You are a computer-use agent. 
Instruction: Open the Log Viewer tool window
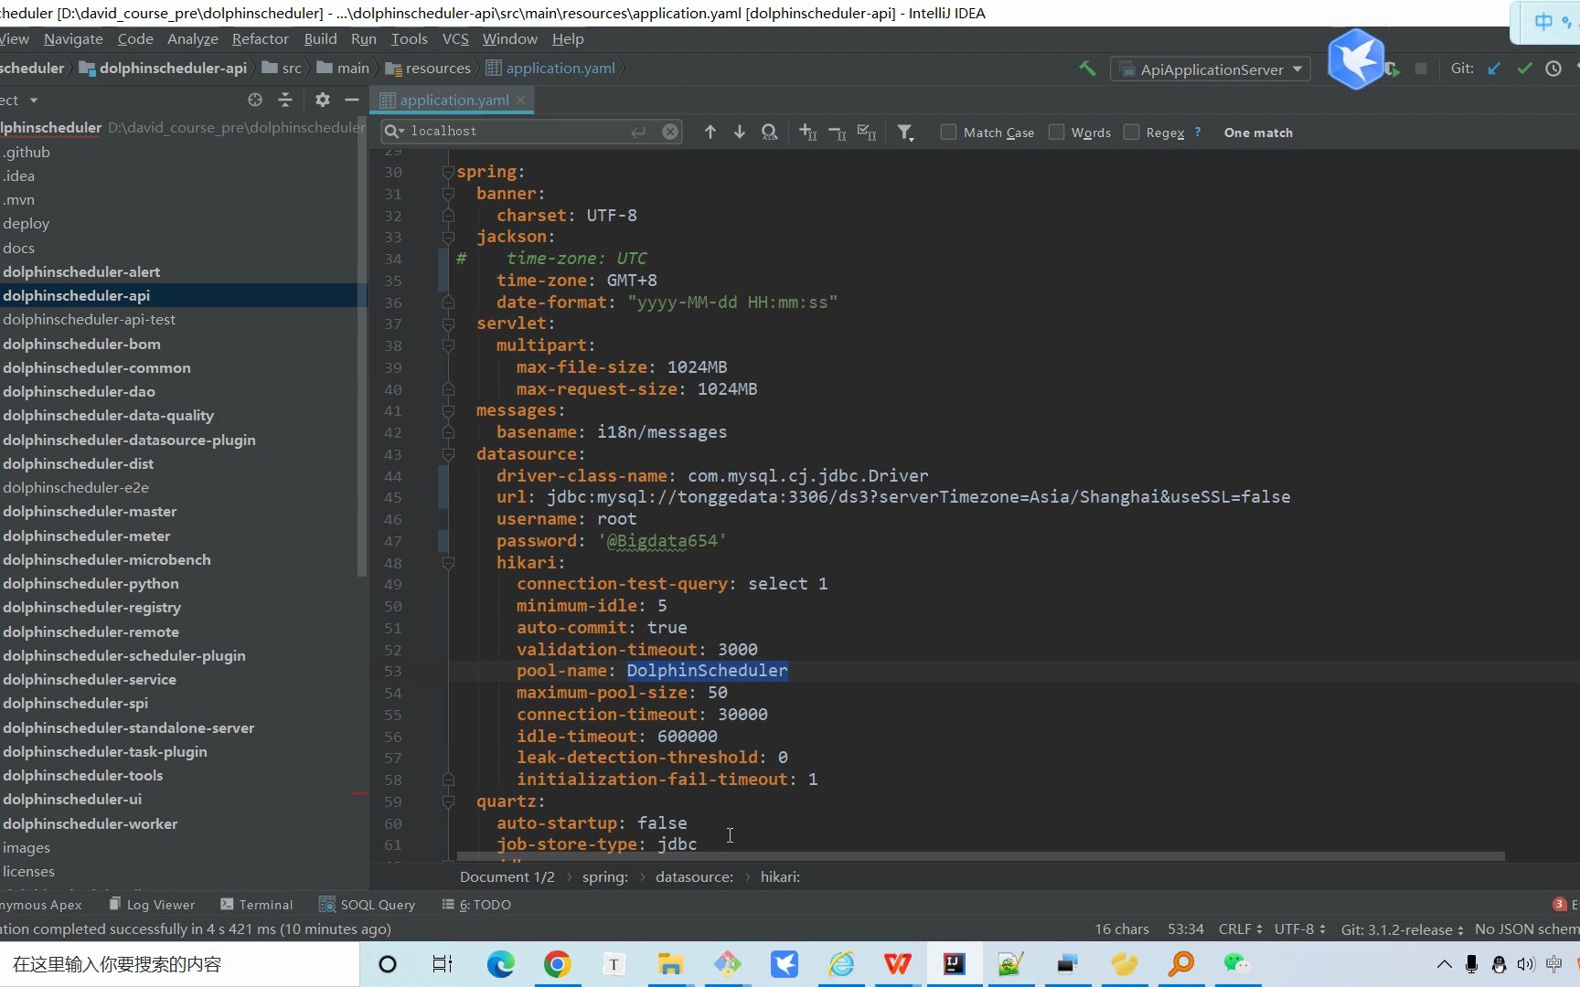152,904
